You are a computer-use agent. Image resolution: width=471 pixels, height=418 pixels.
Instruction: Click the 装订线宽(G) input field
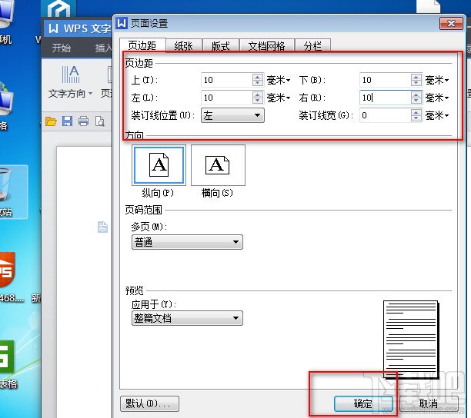pyautogui.click(x=386, y=115)
